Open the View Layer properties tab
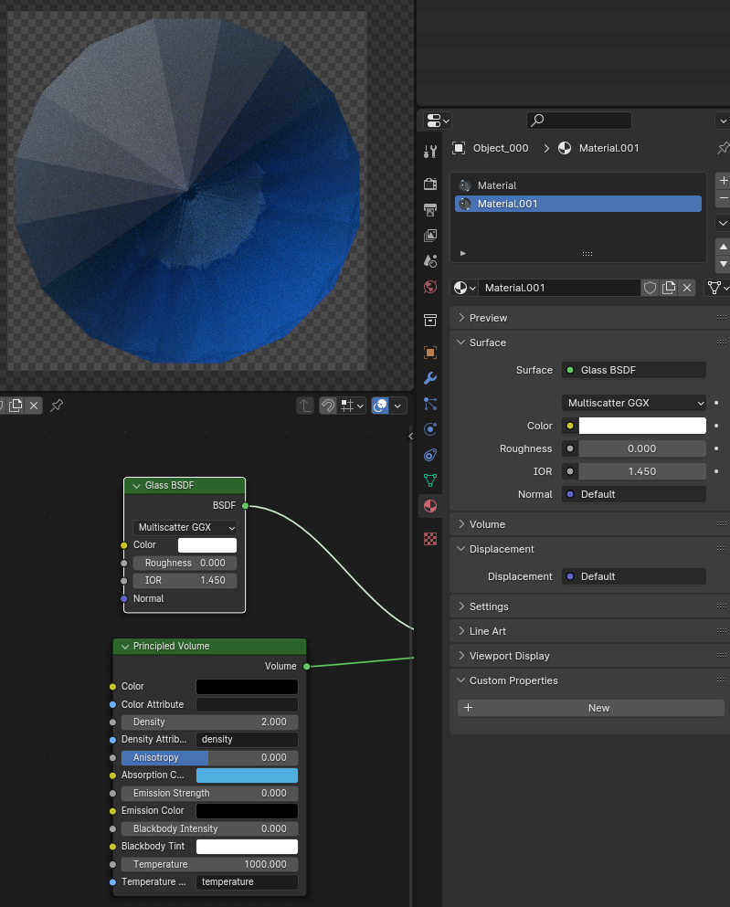Image resolution: width=730 pixels, height=907 pixels. [x=429, y=236]
